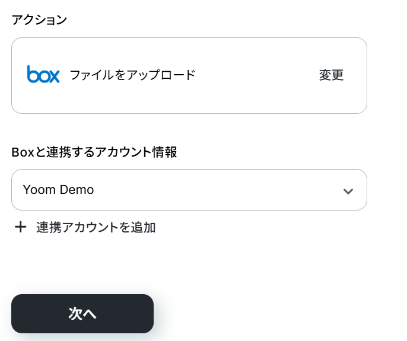Image resolution: width=407 pixels, height=341 pixels.
Task: Click the Boxと連携するアカウント情報 label
Action: (94, 152)
